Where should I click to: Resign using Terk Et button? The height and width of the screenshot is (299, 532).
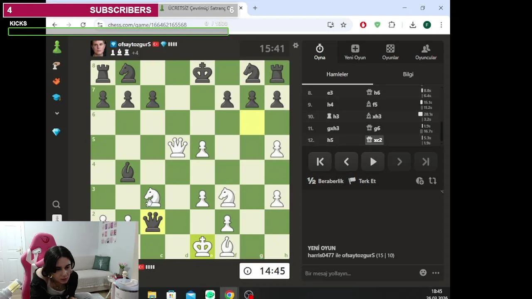(x=362, y=181)
